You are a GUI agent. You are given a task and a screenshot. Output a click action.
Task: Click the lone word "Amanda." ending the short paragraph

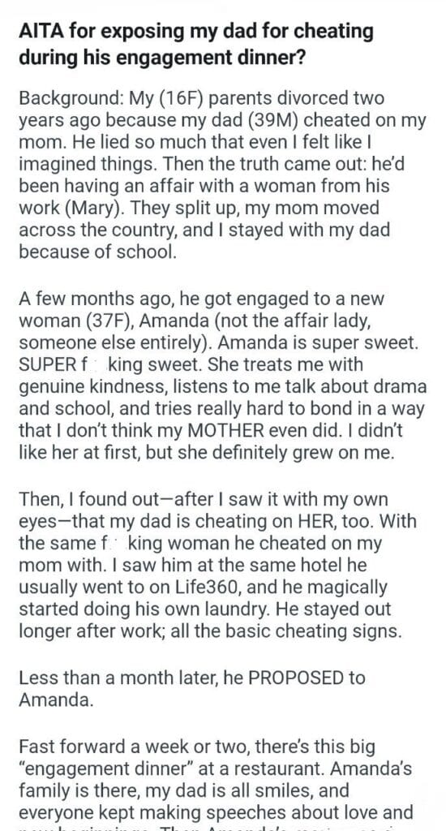56,700
